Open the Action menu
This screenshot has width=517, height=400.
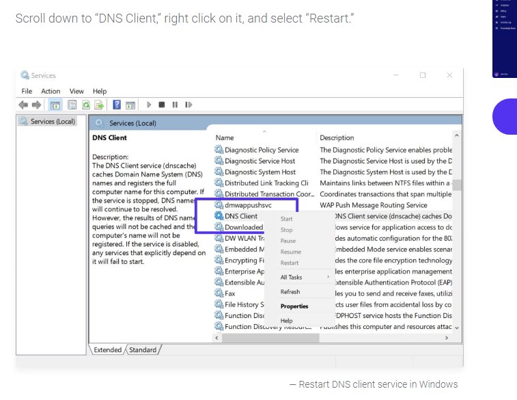pyautogui.click(x=51, y=91)
